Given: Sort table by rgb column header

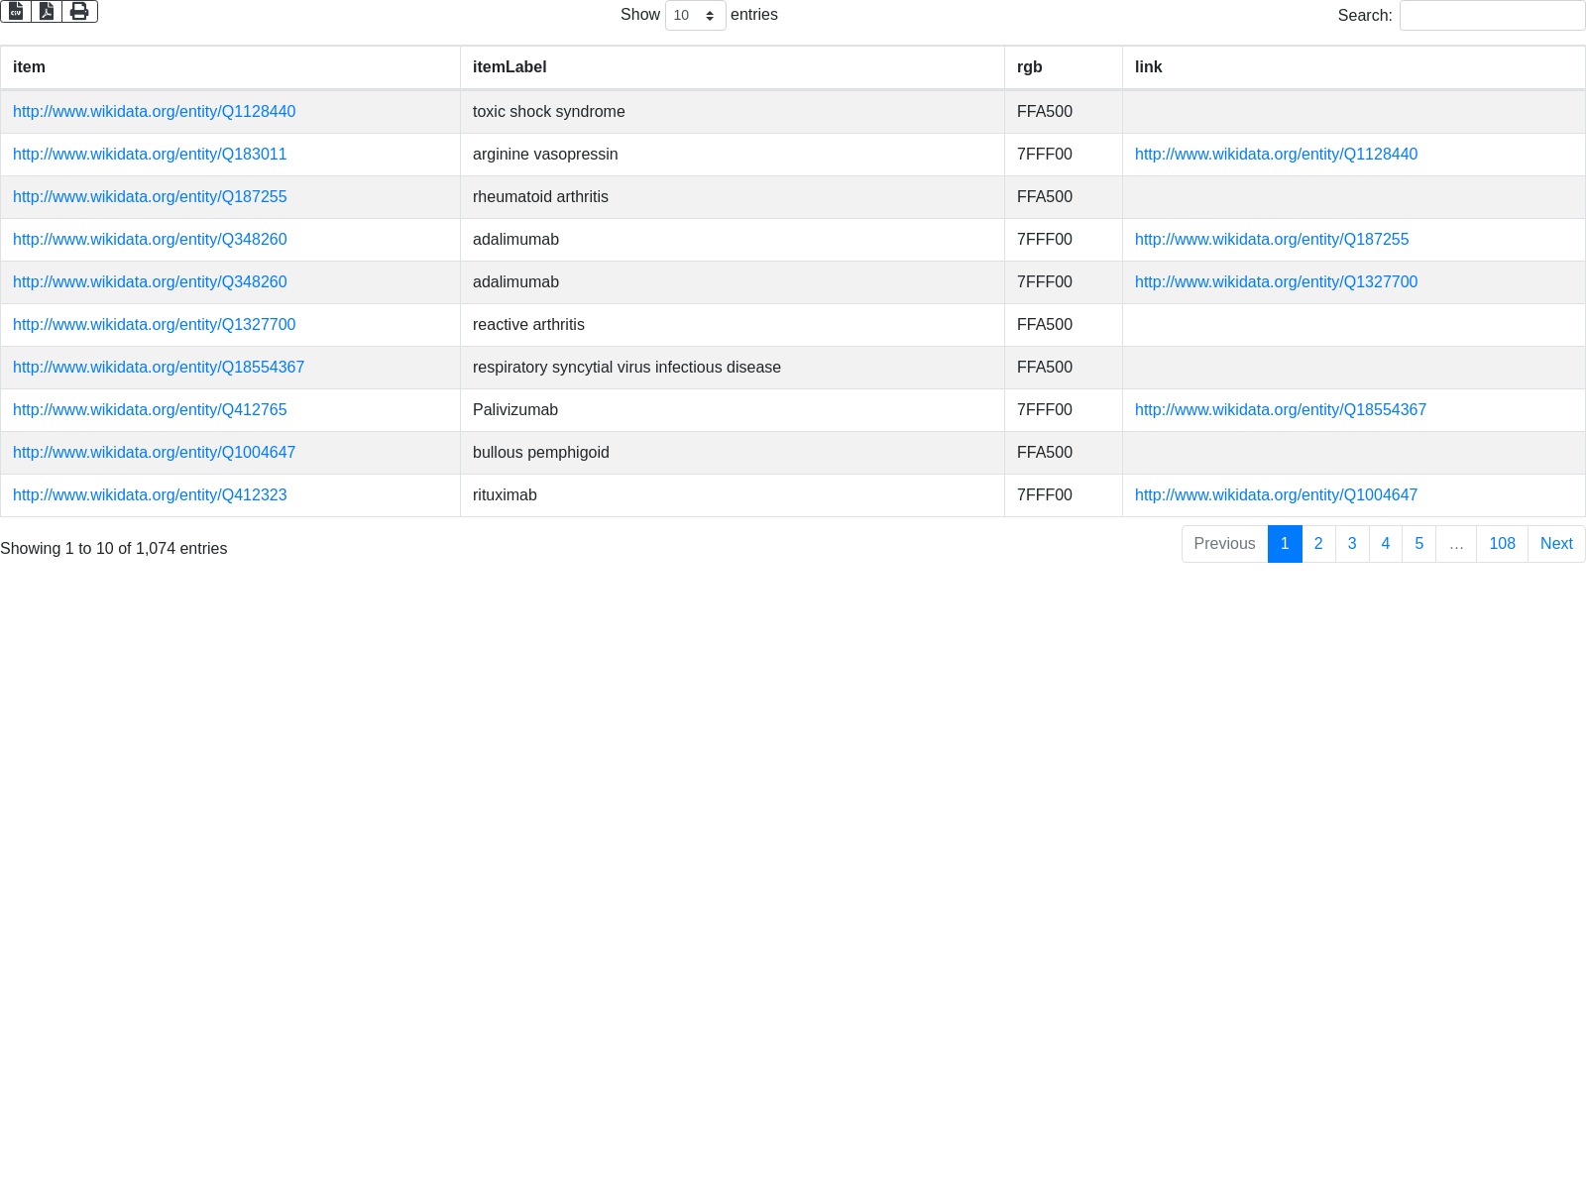Looking at the screenshot, I should pos(1029,67).
